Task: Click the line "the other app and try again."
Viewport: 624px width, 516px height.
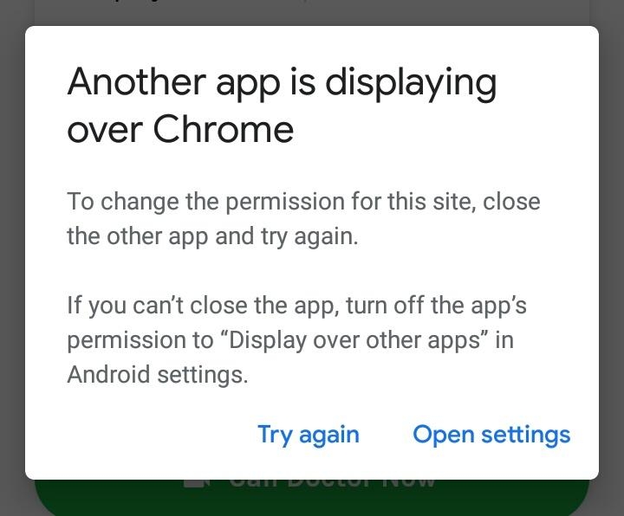Action: click(x=212, y=236)
